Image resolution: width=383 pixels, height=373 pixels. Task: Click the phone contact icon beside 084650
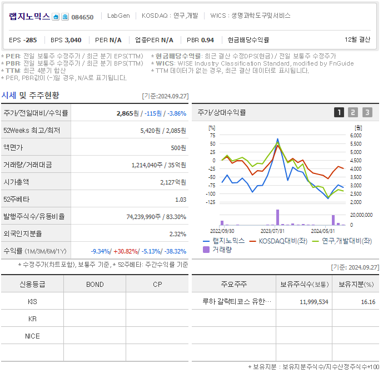(65, 17)
